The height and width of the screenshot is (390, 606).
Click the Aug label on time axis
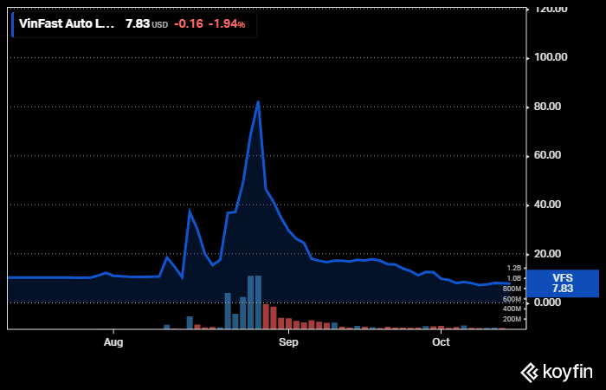113,342
